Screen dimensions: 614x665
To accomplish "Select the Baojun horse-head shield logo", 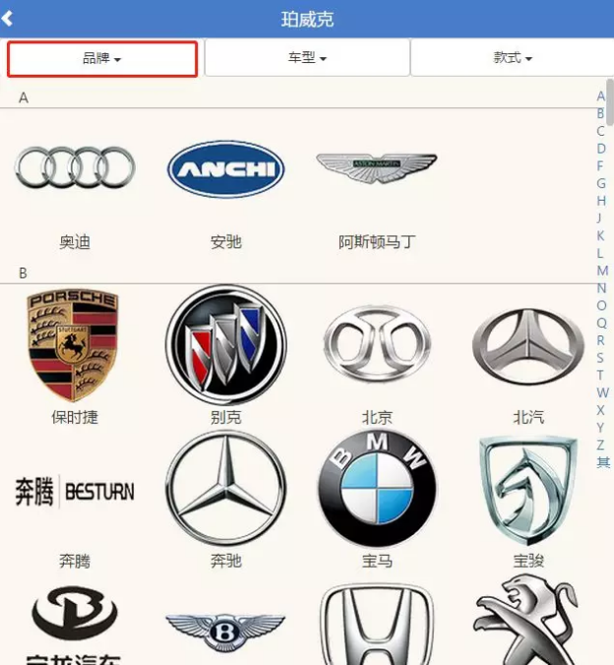I will tap(527, 491).
